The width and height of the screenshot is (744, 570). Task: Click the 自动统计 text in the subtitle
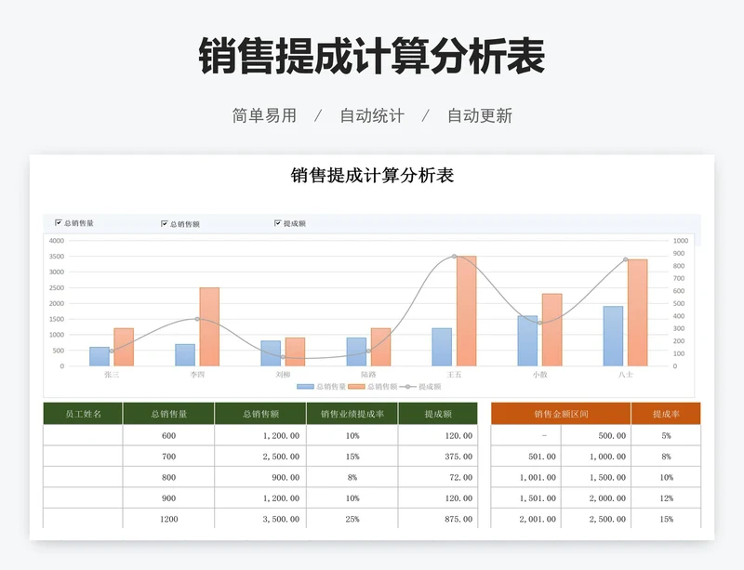[370, 115]
